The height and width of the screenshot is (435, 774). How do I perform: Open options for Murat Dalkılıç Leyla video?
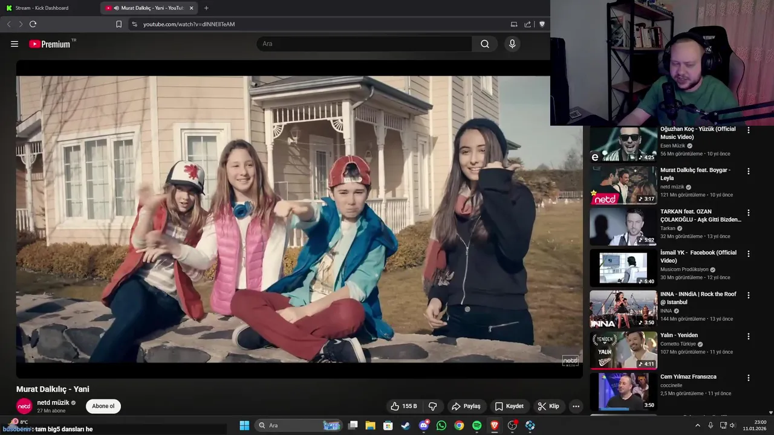[x=748, y=171]
